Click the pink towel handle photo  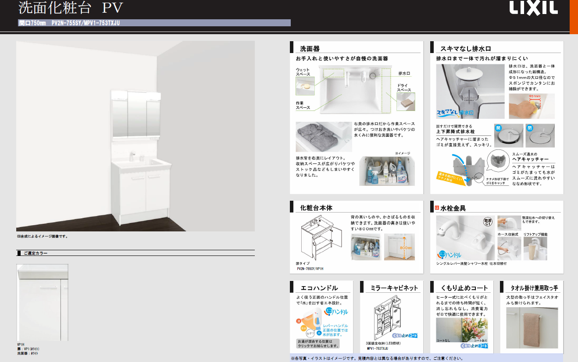pos(531,327)
